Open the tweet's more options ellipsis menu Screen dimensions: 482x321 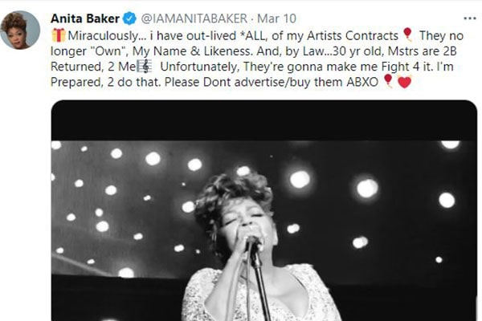coord(470,17)
